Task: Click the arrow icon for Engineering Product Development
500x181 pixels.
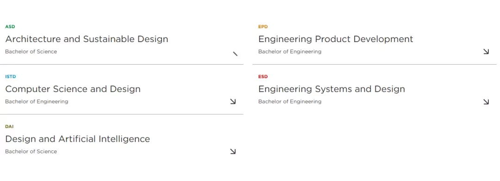Action: tap(486, 52)
